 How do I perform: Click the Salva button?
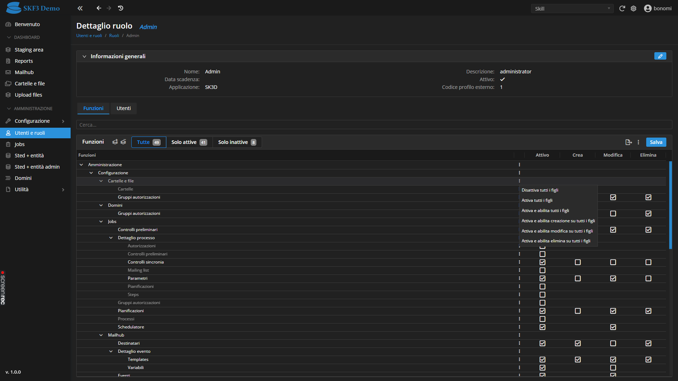click(656, 142)
